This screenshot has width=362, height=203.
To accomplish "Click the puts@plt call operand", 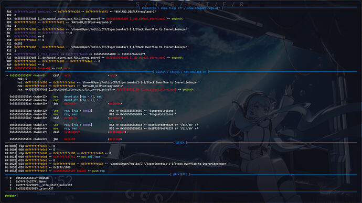I will coord(70,118).
